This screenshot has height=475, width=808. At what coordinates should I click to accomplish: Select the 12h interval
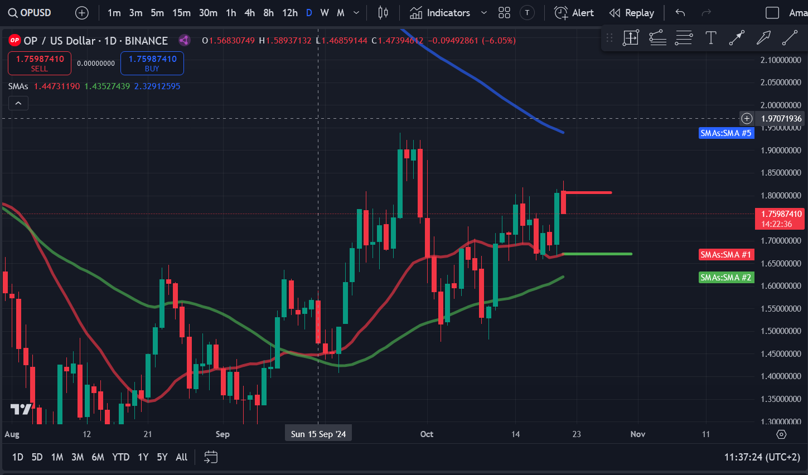tap(290, 12)
